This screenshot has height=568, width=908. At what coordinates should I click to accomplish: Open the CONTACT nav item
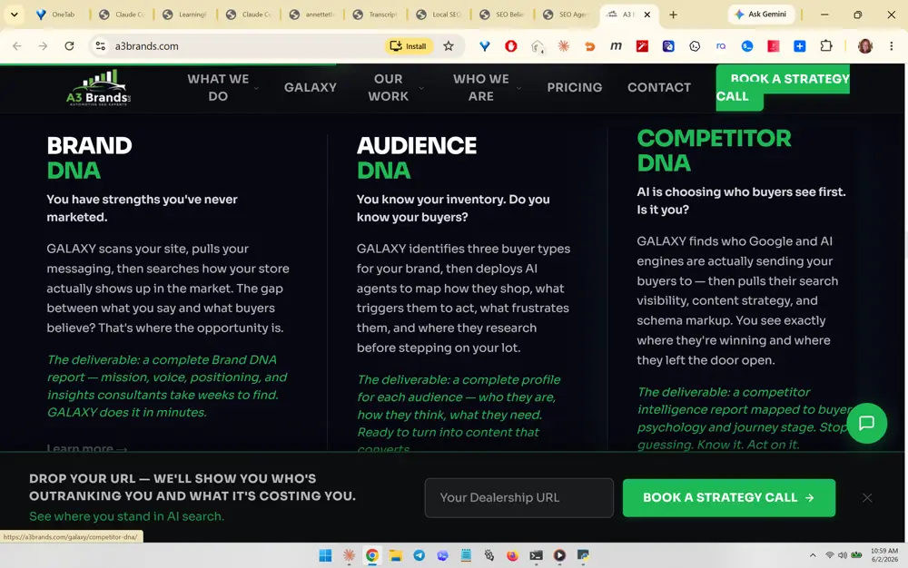659,87
